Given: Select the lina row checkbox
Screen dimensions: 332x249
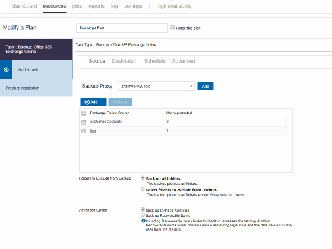Looking at the screenshot, I should tap(83, 131).
